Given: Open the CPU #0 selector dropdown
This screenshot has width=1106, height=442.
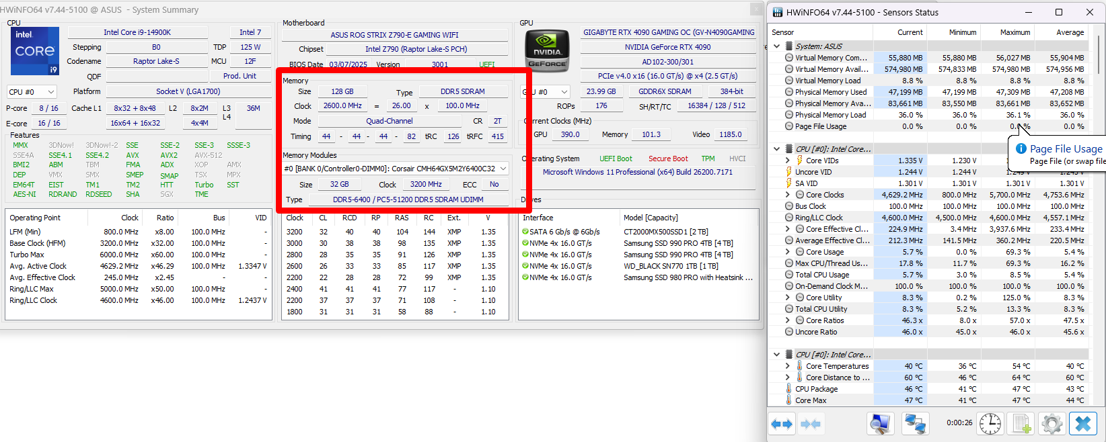Looking at the screenshot, I should tap(32, 92).
